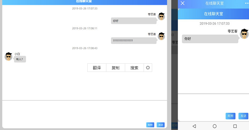Focus the desktop message input area

tap(84, 111)
